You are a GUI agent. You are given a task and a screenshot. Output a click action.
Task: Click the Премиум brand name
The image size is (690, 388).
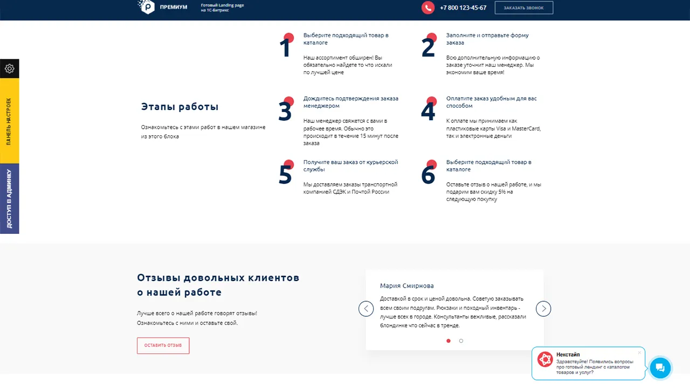coord(174,7)
